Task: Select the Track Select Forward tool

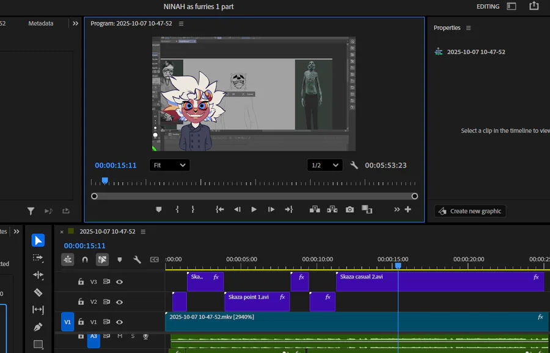Action: point(38,258)
